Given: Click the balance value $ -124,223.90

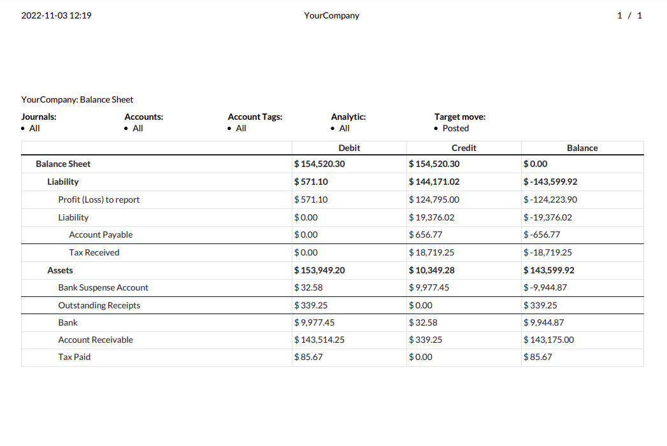Looking at the screenshot, I should click(550, 199).
